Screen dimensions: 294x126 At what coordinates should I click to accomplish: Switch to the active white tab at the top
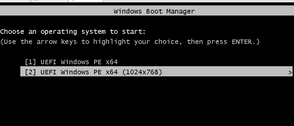(x=86, y=1)
